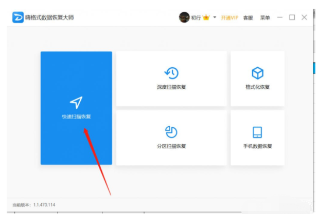Click the version number 1.1.470.114
Viewport: 319px width, 214px height.
(x=44, y=205)
